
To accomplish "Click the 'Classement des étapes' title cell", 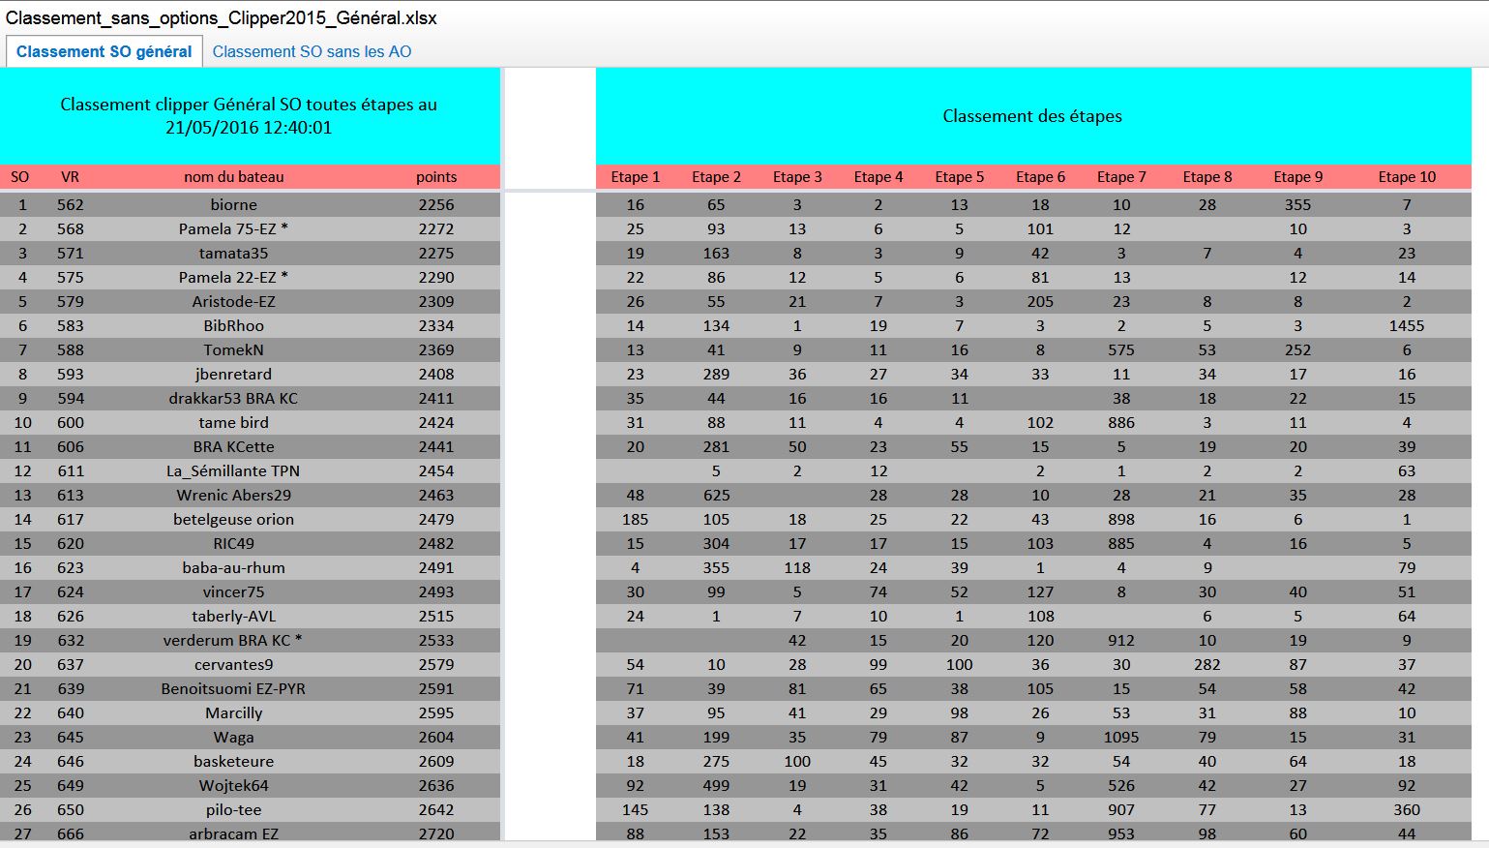I will pos(1032,116).
